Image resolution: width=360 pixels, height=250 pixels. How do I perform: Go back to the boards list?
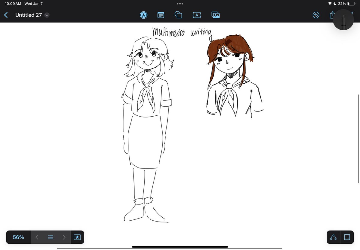click(6, 15)
